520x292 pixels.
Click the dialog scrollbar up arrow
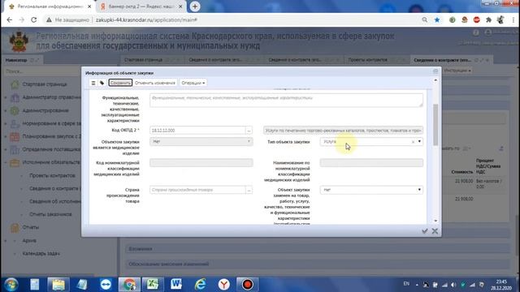(435, 80)
